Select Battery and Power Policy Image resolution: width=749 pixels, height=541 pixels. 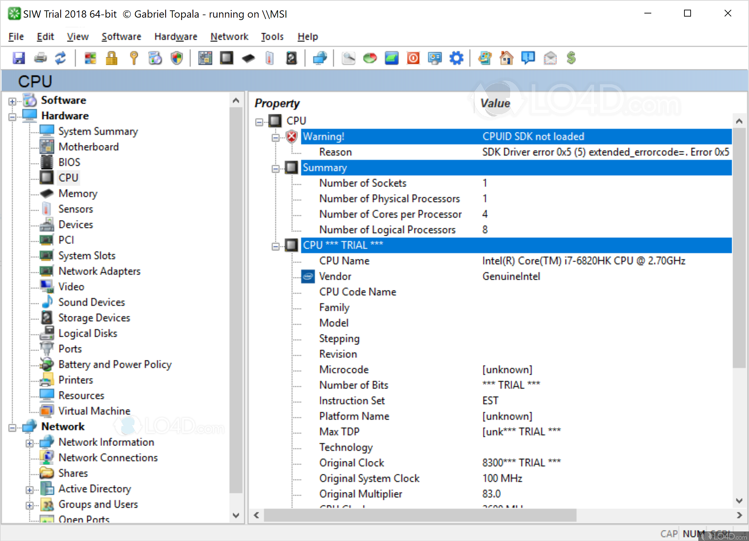pyautogui.click(x=115, y=364)
